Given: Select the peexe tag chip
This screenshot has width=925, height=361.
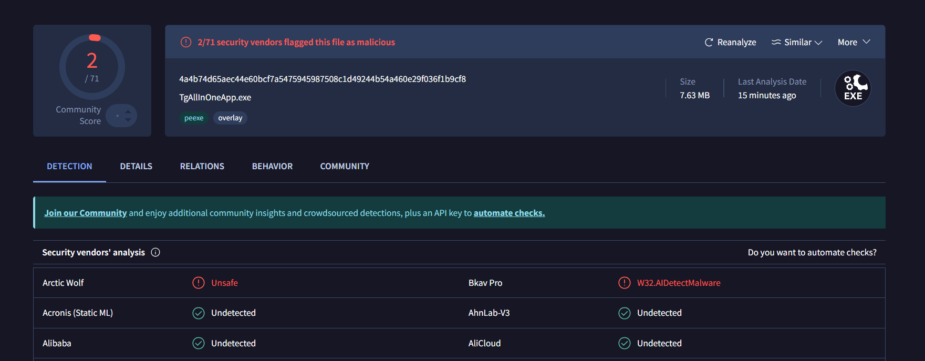Looking at the screenshot, I should click(194, 118).
